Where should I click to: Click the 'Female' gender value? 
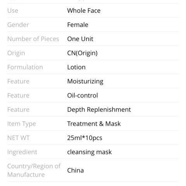pos(77,25)
